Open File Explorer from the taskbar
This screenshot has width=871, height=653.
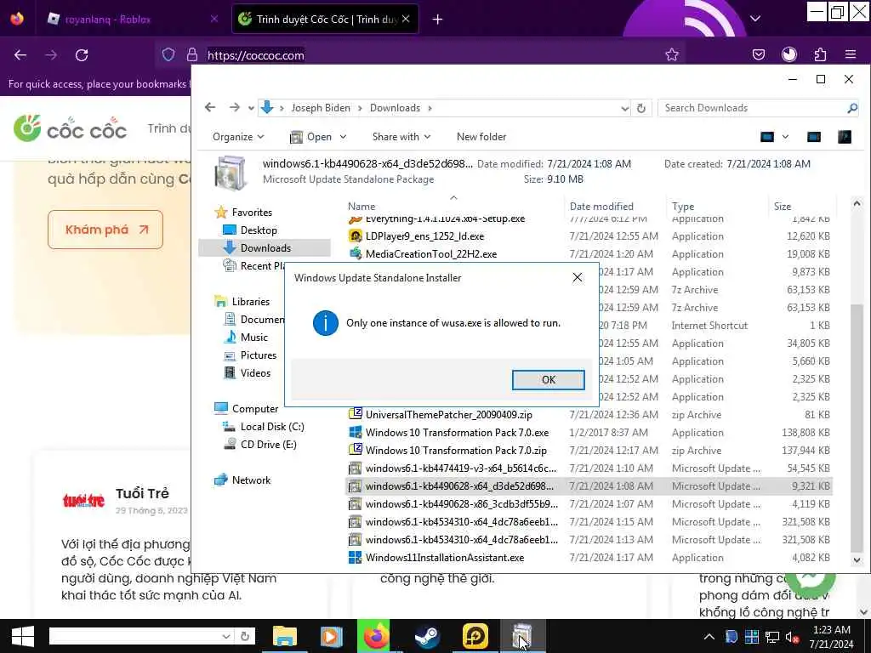pos(284,636)
